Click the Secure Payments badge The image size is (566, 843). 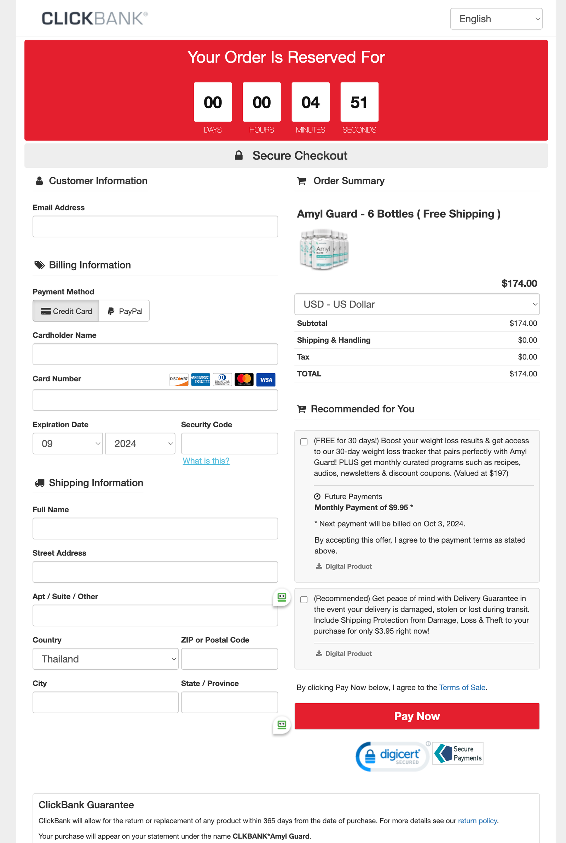[458, 753]
